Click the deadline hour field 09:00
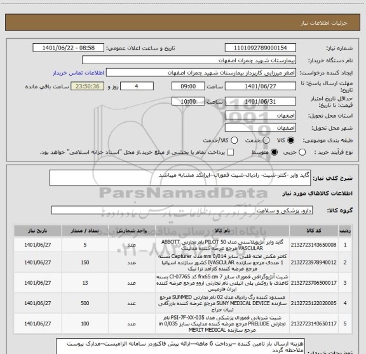The image size is (366, 354). [x=188, y=86]
